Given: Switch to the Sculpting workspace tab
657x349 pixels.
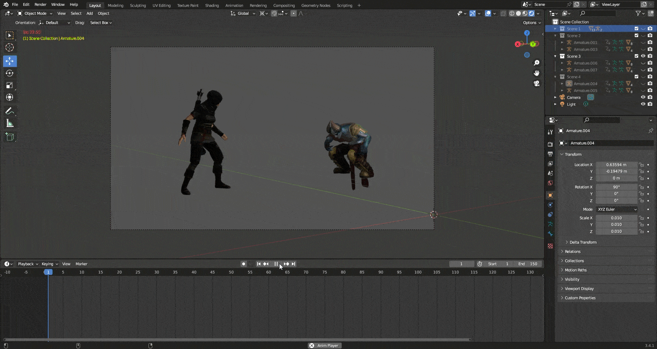Looking at the screenshot, I should [x=138, y=5].
